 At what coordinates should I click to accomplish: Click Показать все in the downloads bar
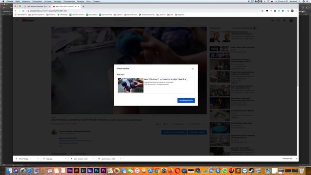(x=287, y=159)
